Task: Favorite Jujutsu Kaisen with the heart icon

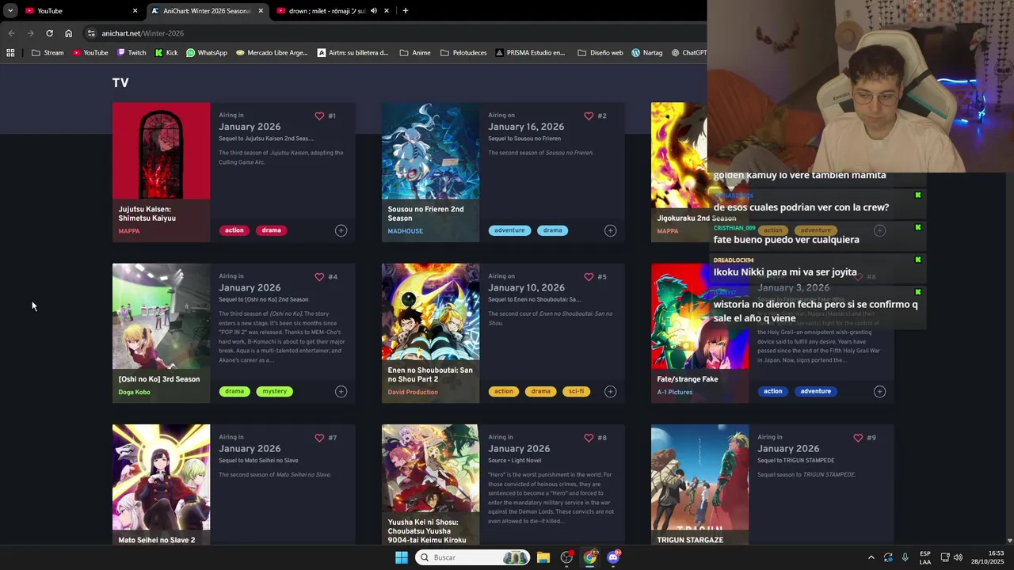Action: coord(319,116)
